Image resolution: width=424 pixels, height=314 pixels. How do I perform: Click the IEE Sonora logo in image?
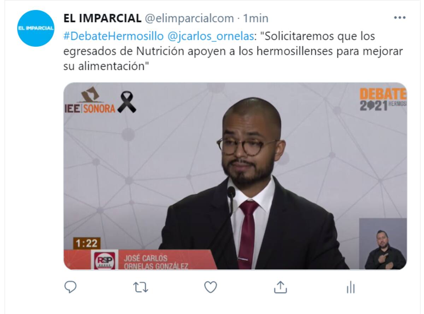[90, 100]
